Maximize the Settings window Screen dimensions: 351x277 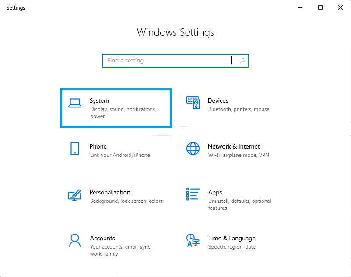320,7
